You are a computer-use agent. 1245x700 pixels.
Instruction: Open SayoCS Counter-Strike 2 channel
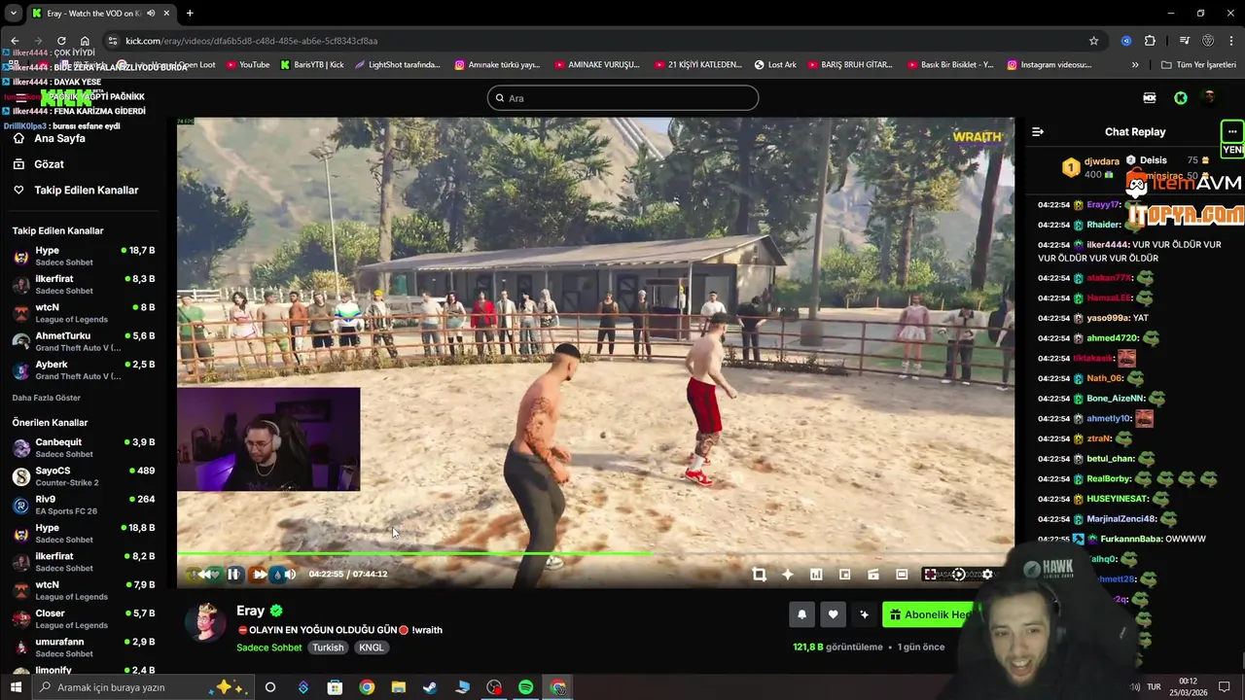point(84,476)
